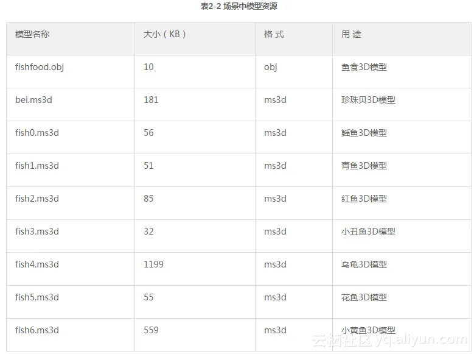Select the 珍珠贝3D模型 description cell
The width and height of the screenshot is (474, 354).
point(368,100)
